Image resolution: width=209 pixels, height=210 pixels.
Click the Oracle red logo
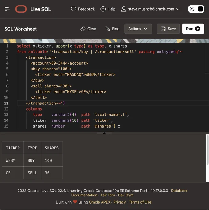21,9
